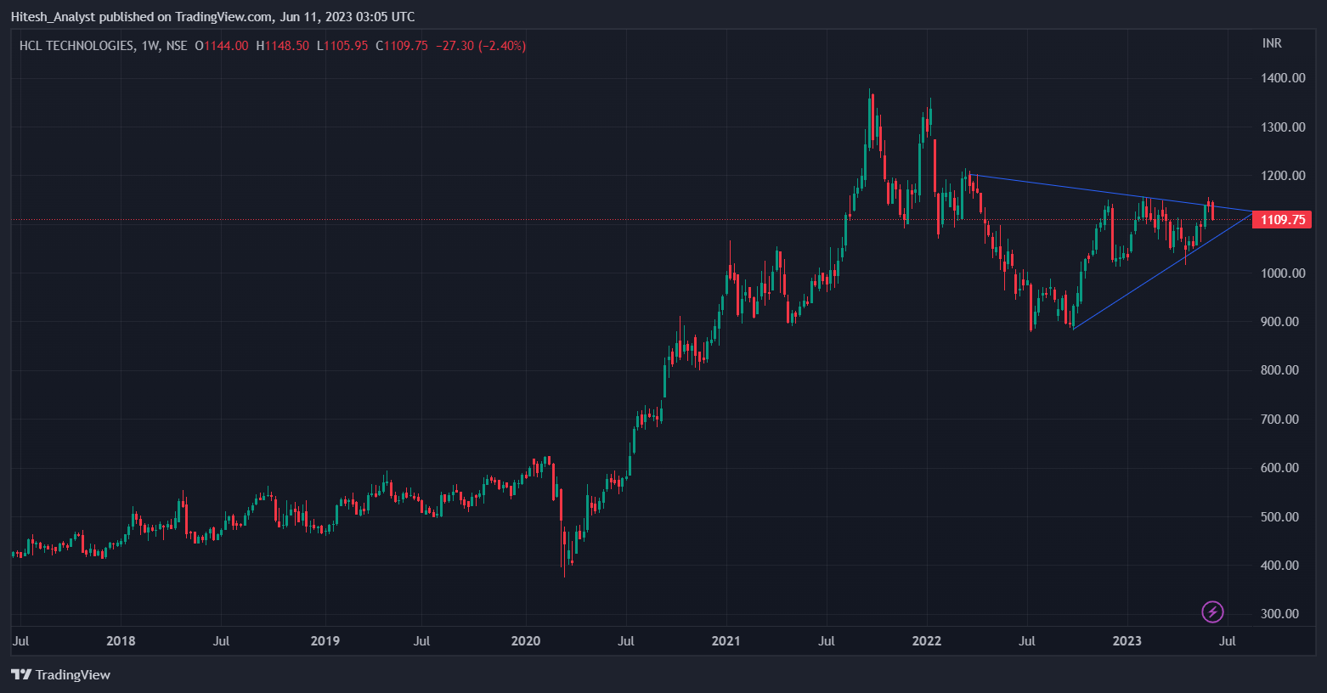Click the −27.30 (−2.40%) change value
This screenshot has height=693, width=1327.
click(x=481, y=46)
